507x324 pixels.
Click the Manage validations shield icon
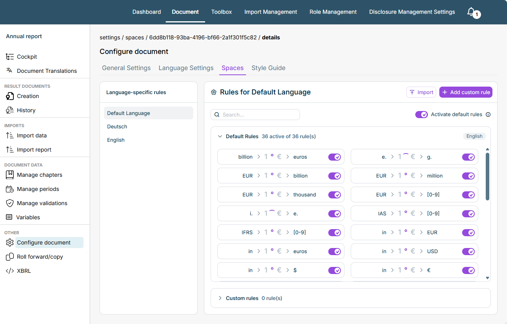(x=10, y=203)
